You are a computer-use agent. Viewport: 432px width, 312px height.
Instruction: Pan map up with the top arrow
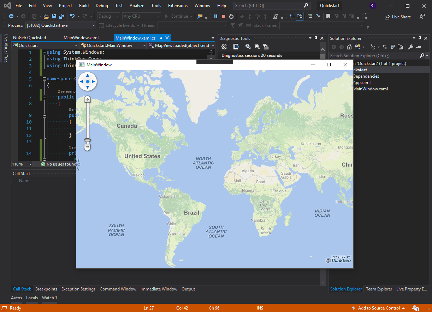pos(87,76)
